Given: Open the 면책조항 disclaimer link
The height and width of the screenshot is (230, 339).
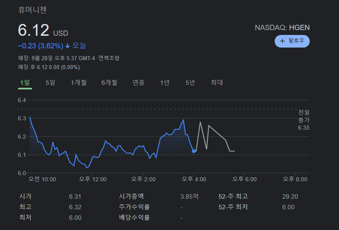Looking at the screenshot, I should pyautogui.click(x=109, y=58).
